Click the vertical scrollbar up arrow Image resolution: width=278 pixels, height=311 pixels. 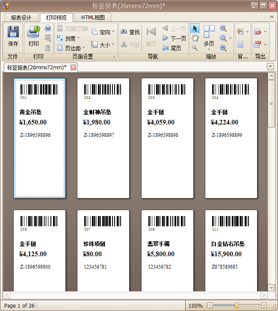tap(271, 76)
